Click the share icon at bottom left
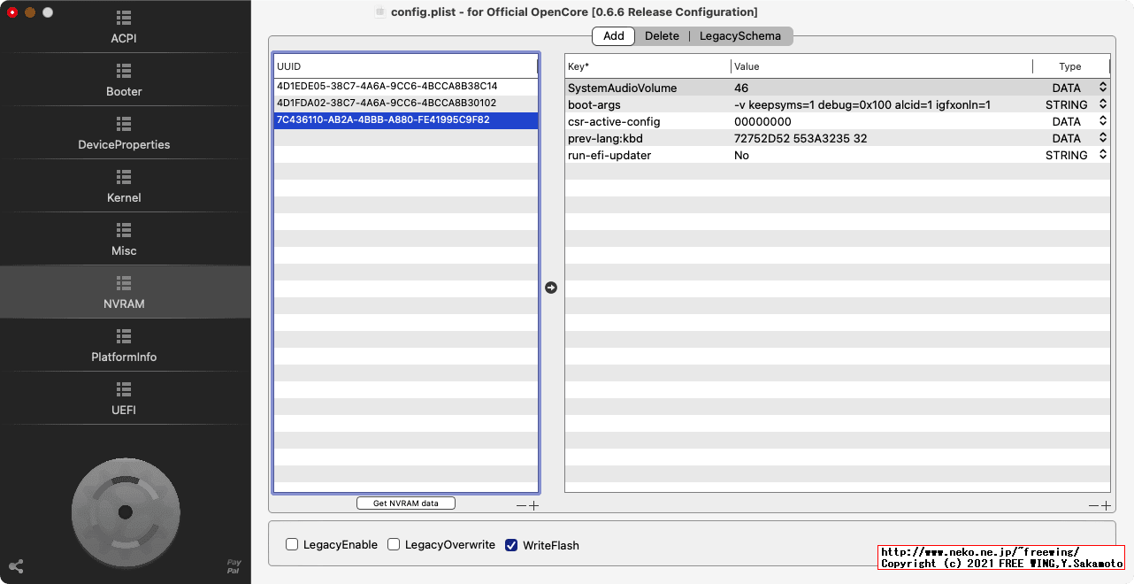The image size is (1134, 584). click(x=16, y=566)
